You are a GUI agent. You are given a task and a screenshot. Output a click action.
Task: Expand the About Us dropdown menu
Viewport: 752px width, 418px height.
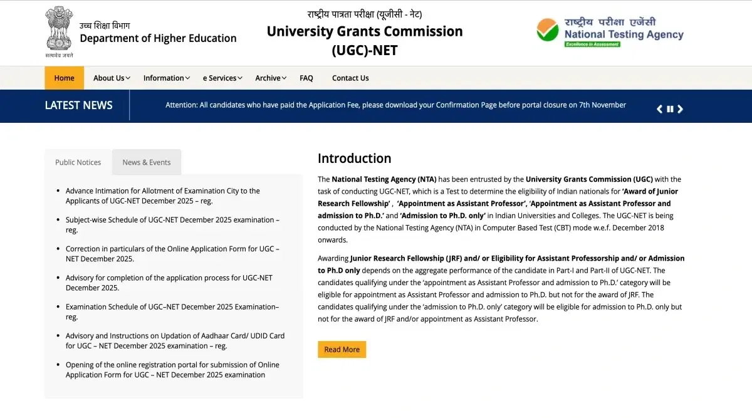click(112, 78)
